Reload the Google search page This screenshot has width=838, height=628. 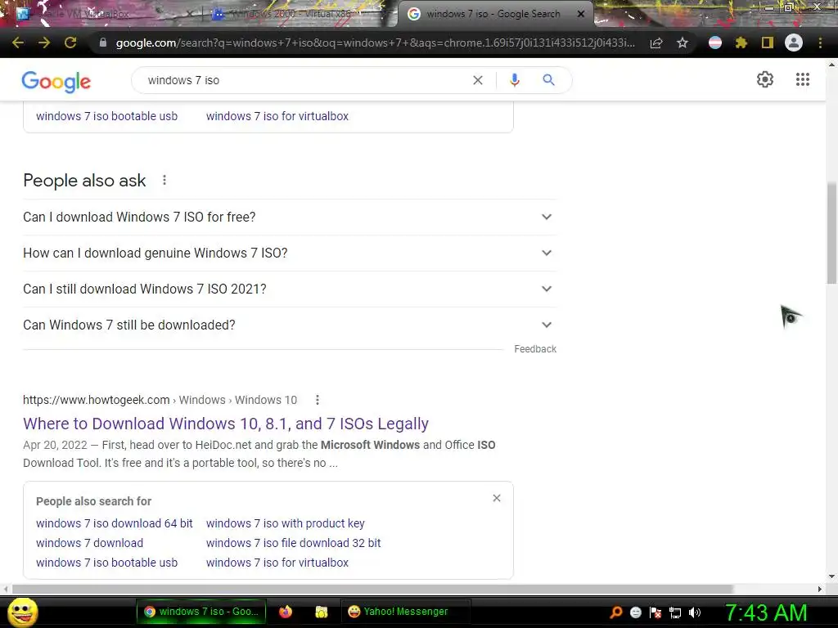click(70, 43)
